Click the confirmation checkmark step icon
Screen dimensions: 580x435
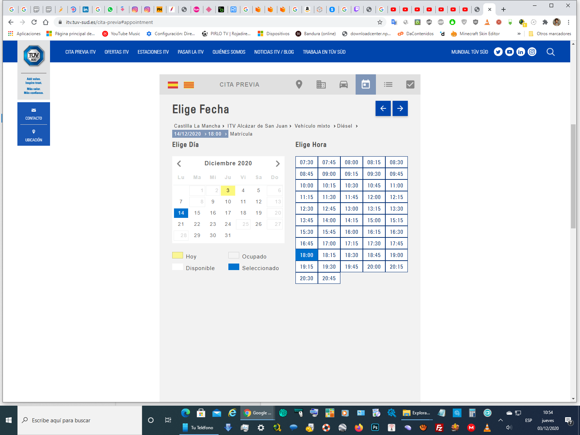[x=410, y=84]
